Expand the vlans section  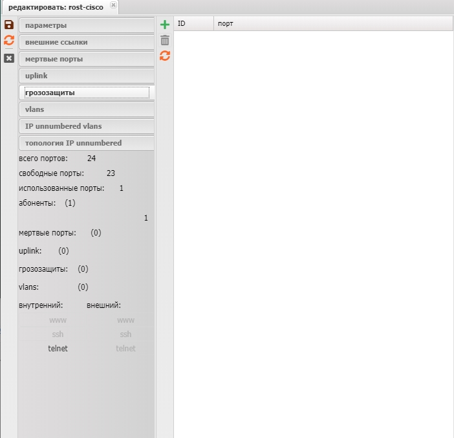86,109
